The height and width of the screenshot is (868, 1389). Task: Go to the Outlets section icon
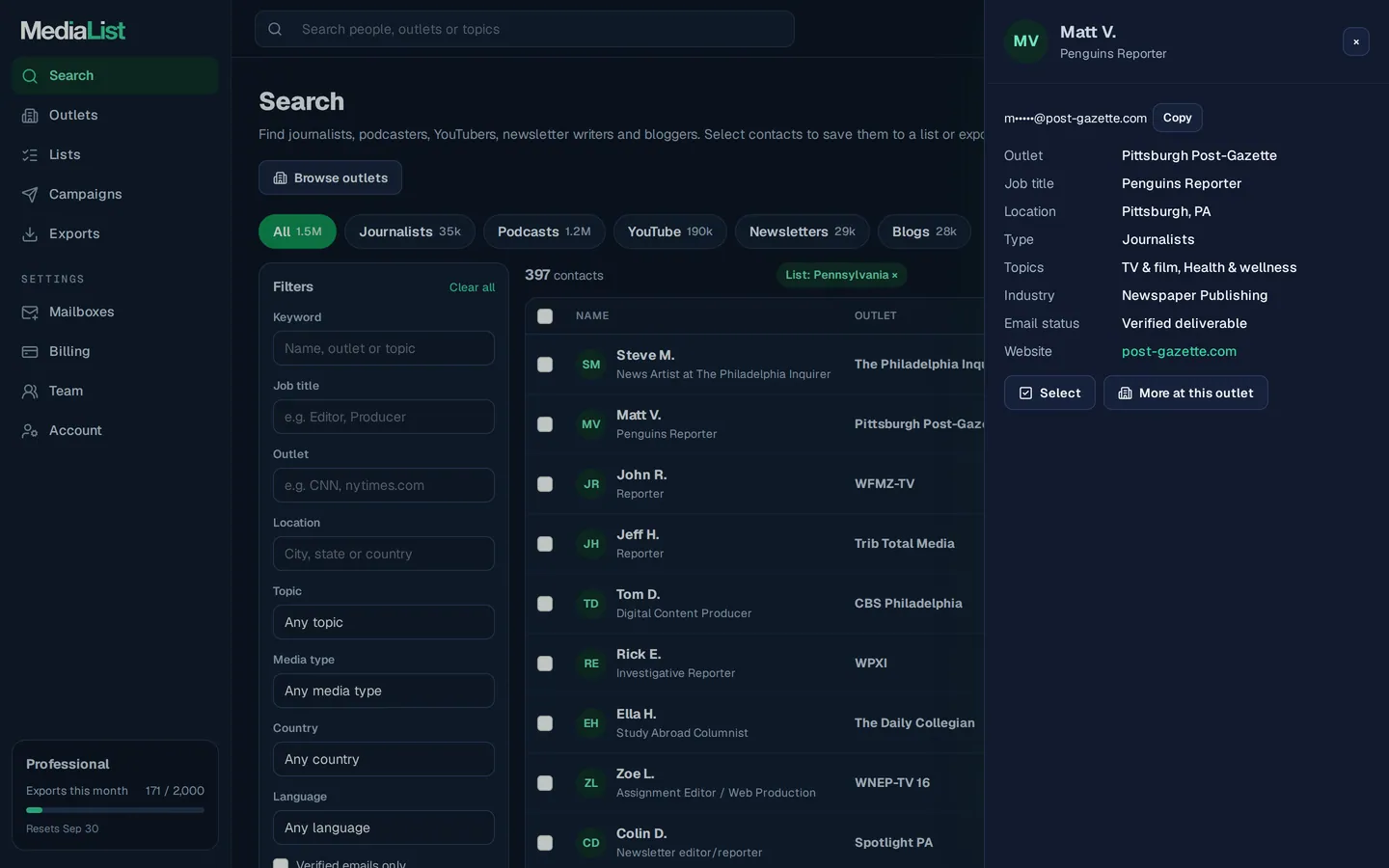coord(30,115)
